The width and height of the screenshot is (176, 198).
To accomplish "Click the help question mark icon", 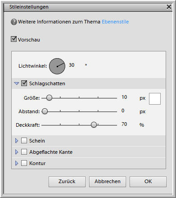I will pyautogui.click(x=14, y=22).
